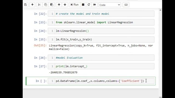Select the -2640159.796852679 intercept output

click(x=63, y=72)
